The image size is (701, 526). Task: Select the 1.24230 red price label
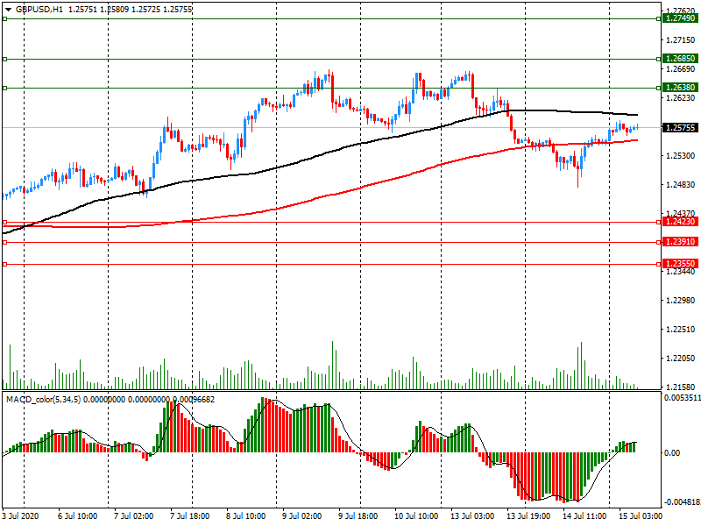pos(680,223)
